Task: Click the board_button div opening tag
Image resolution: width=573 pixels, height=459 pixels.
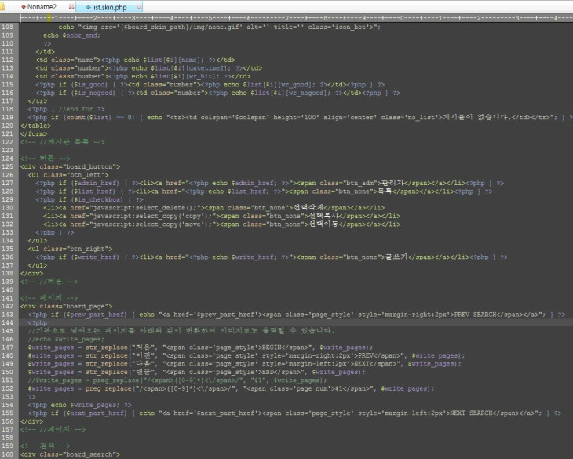Action: point(71,166)
